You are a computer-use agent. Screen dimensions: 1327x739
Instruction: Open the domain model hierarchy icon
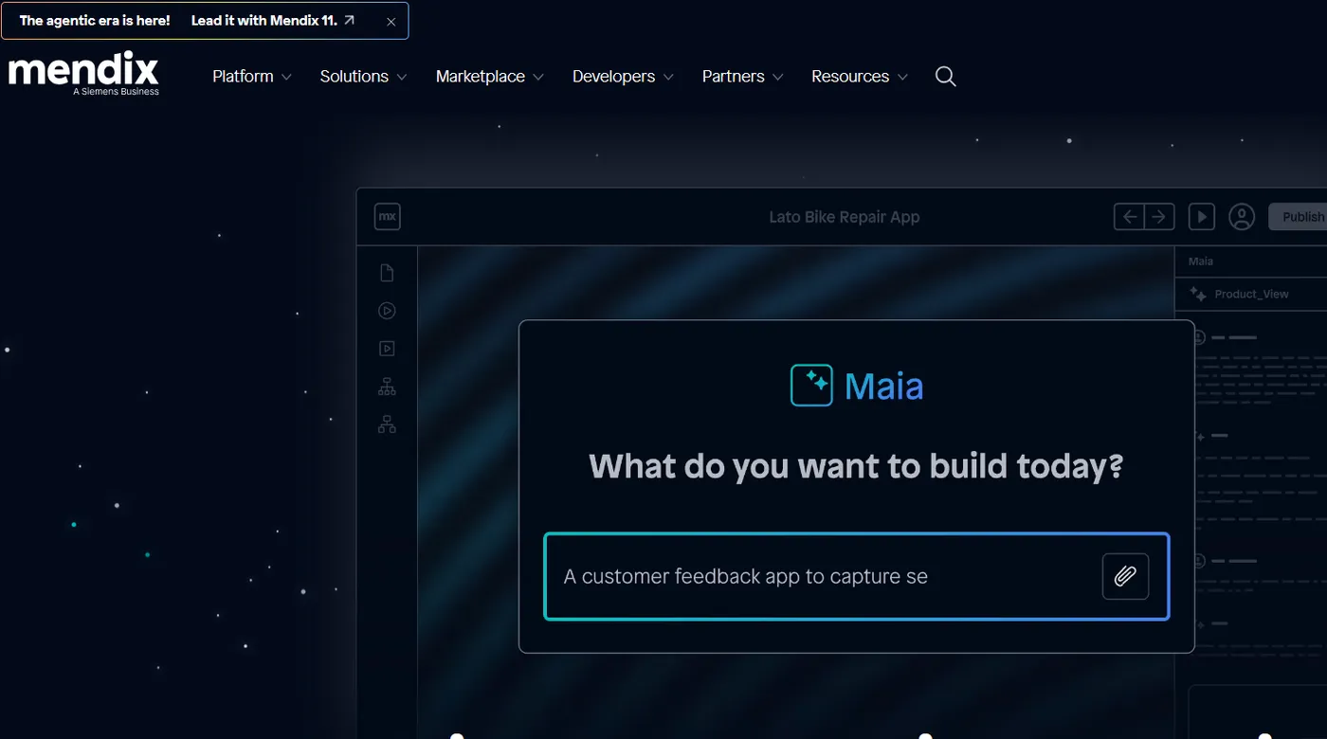point(387,386)
